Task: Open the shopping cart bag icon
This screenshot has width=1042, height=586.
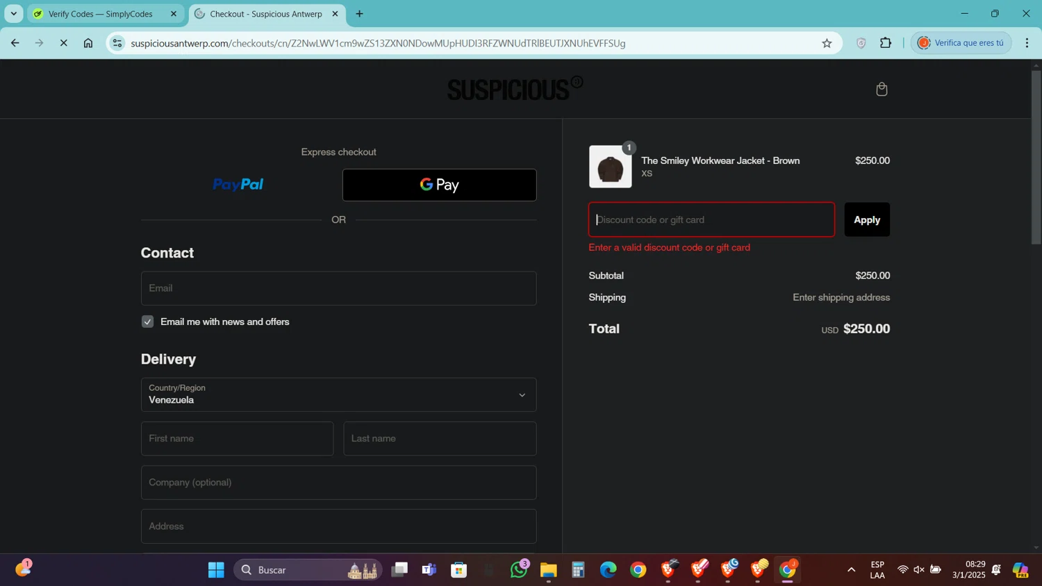Action: [882, 89]
